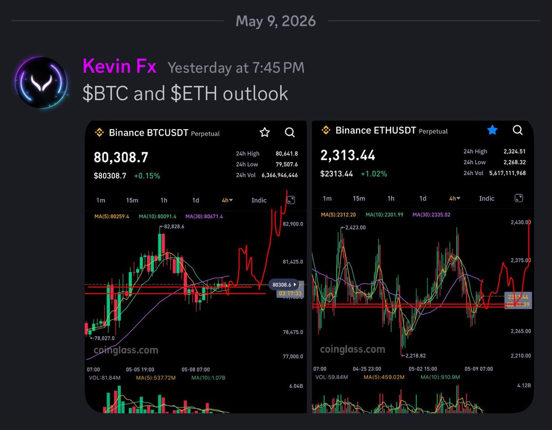Click the 80,308.7 BTC price
Viewport: 552px width, 430px height.
click(121, 157)
